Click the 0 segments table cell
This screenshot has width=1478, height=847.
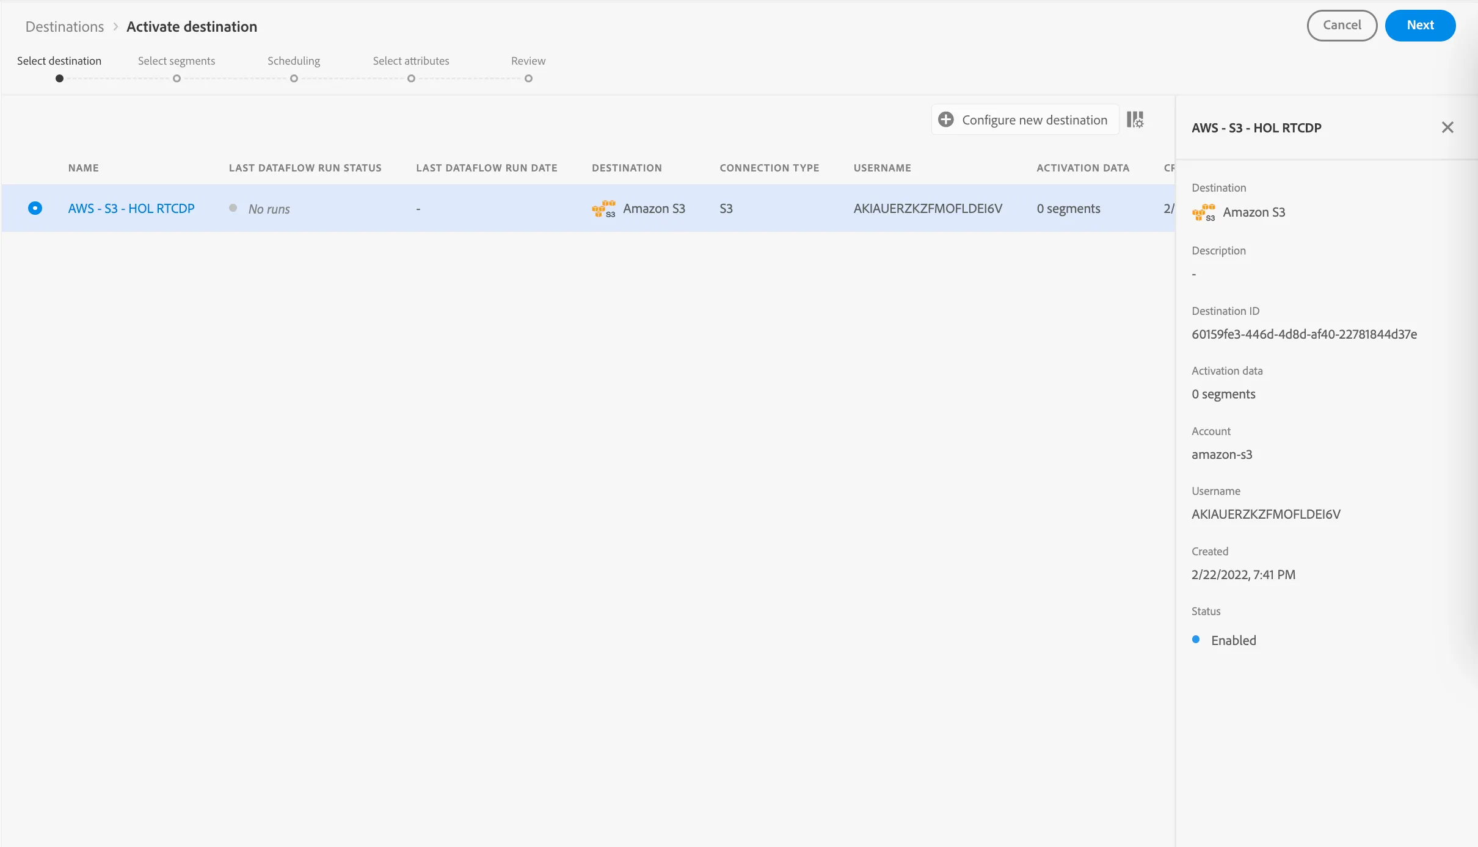(x=1068, y=209)
